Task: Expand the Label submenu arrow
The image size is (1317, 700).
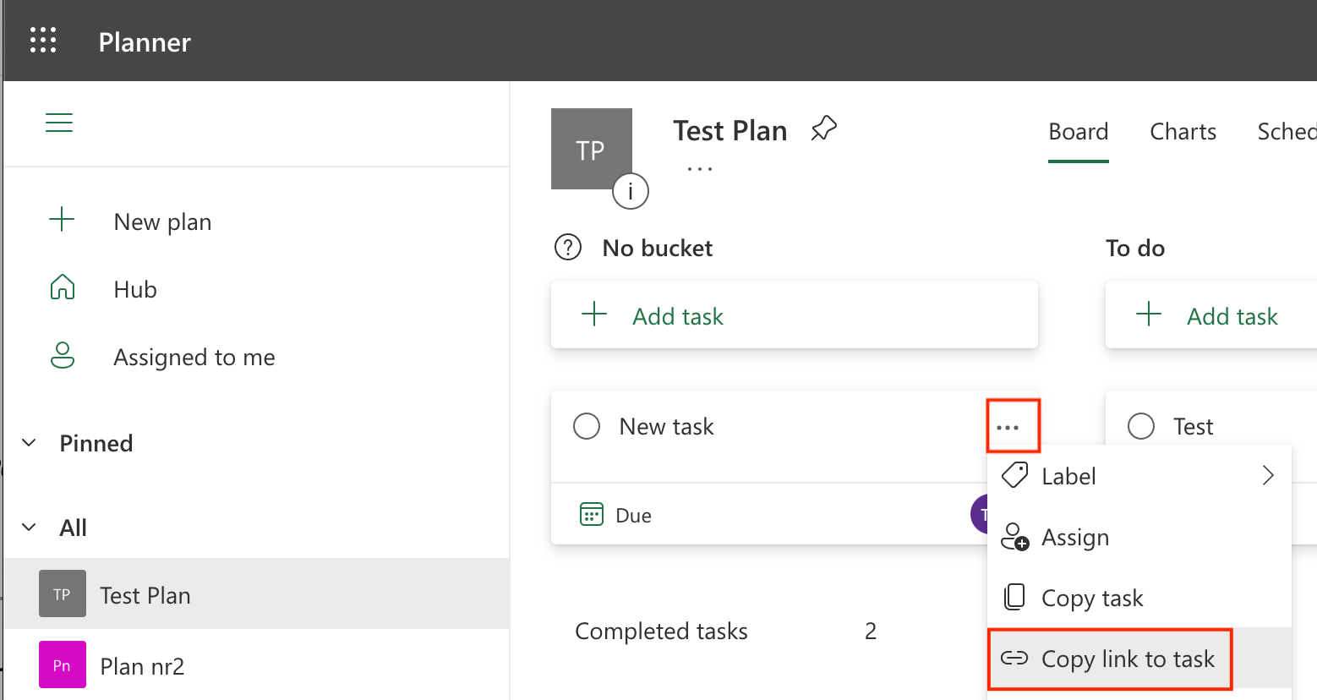Action: 1268,475
